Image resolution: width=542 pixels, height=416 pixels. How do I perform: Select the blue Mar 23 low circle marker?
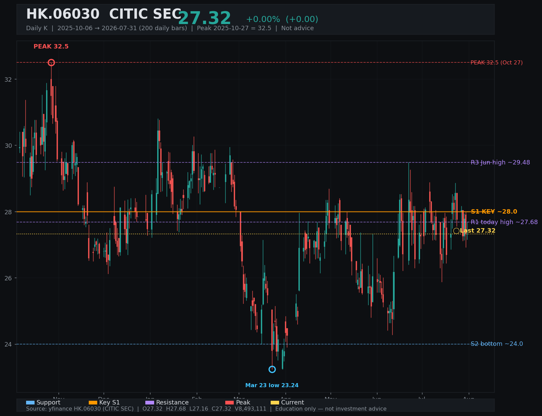[272, 369]
